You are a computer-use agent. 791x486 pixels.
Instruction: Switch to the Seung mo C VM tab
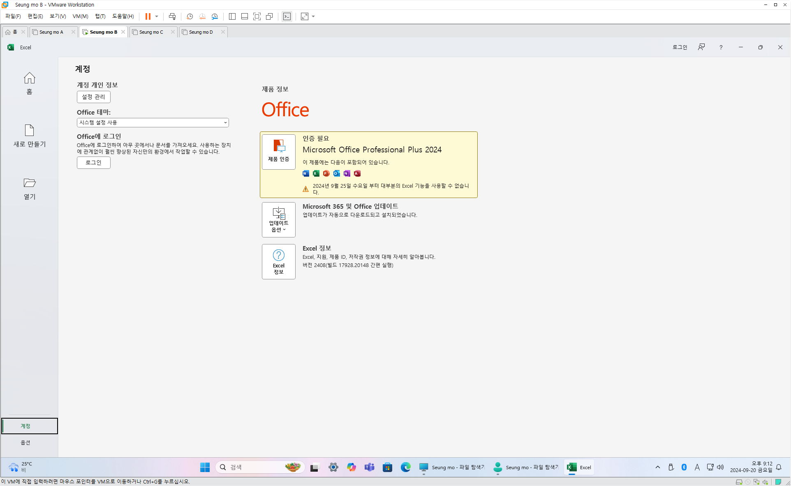pos(151,32)
